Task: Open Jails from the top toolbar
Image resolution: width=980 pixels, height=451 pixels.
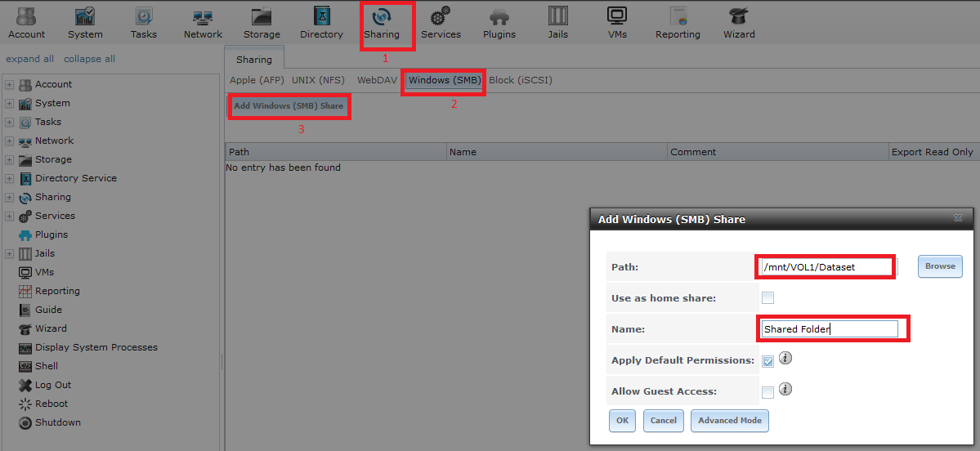Action: point(557,22)
